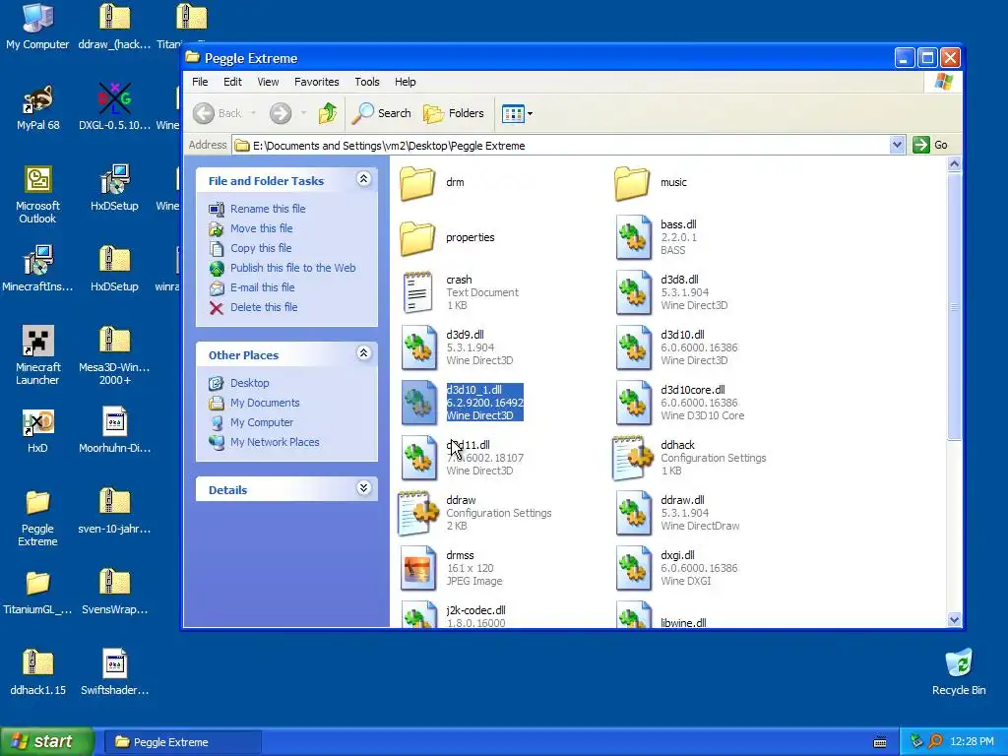Click the Go button beside address bar
This screenshot has height=756, width=1008.
(930, 146)
